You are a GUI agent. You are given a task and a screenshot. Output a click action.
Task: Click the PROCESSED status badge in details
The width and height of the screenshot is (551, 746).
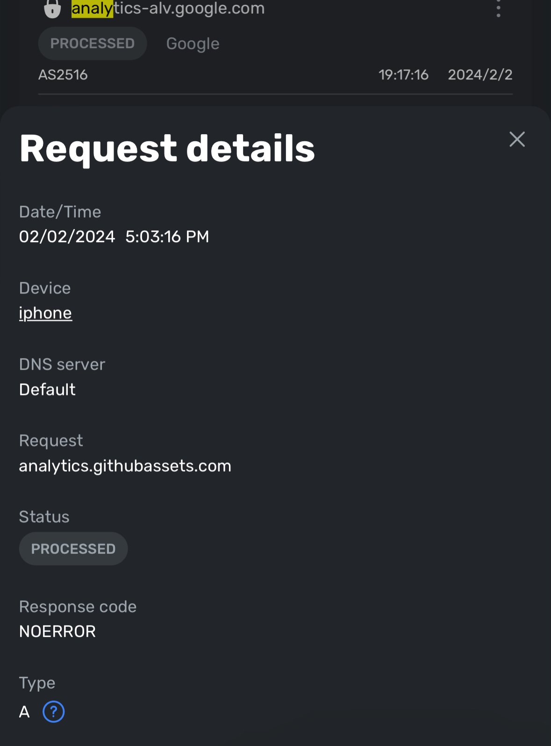(73, 548)
